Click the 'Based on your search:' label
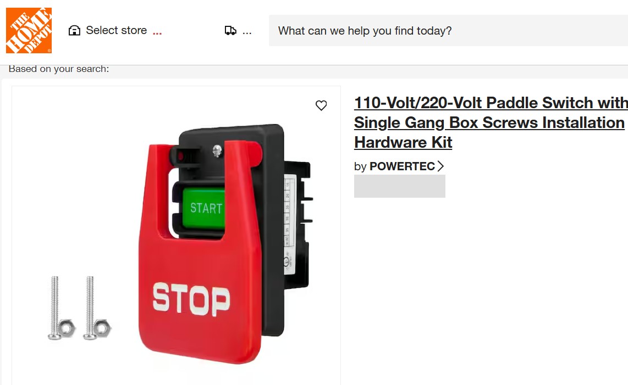Viewport: 628px width, 385px height. pos(59,69)
